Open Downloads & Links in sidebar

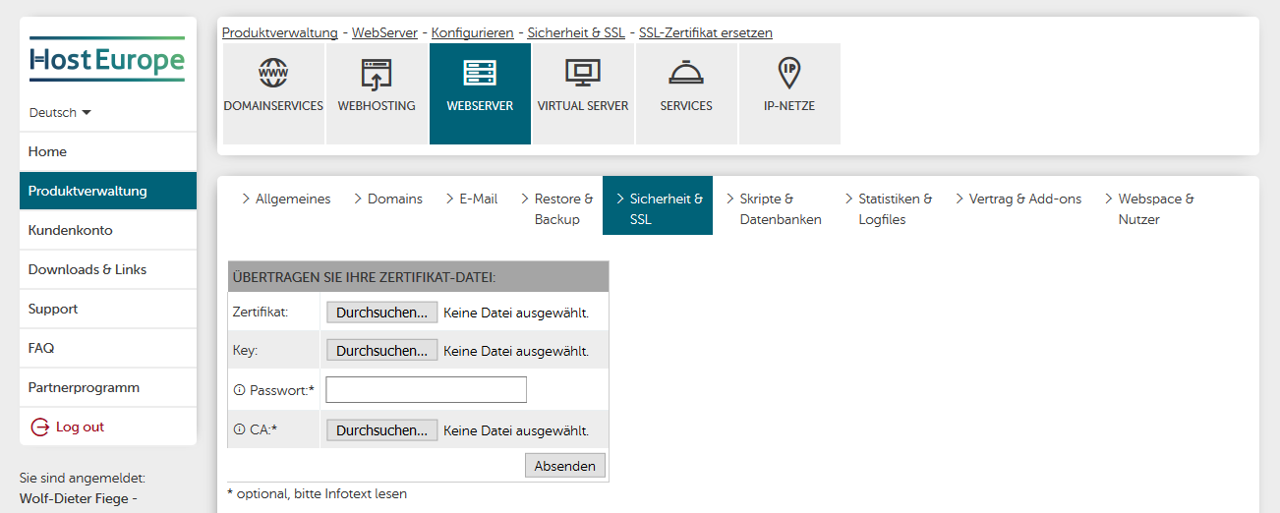(x=108, y=269)
